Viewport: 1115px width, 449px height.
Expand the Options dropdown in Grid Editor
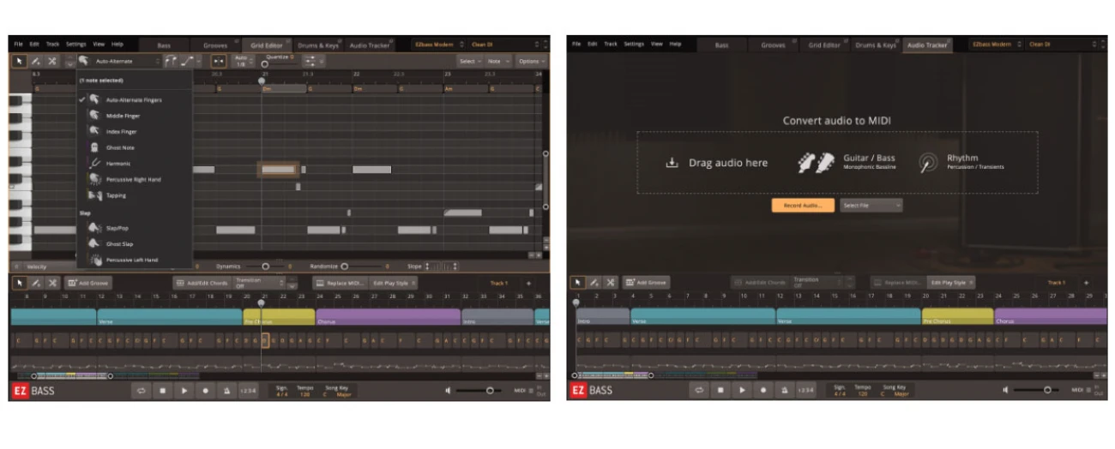pyautogui.click(x=531, y=61)
